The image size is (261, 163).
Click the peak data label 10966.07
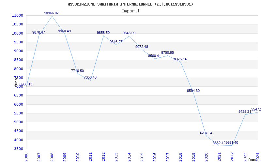pos(52,13)
